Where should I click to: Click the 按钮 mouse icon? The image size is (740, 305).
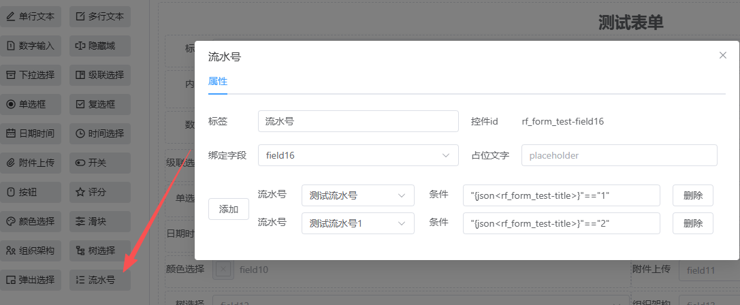coord(10,192)
